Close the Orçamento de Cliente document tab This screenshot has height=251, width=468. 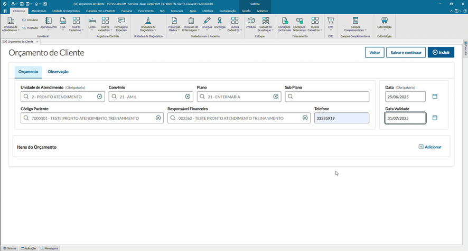(x=37, y=42)
